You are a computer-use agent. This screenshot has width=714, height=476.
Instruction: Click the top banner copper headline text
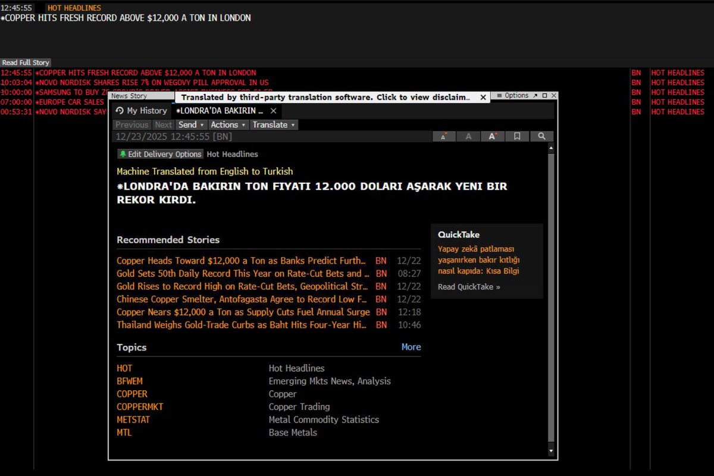126,18
